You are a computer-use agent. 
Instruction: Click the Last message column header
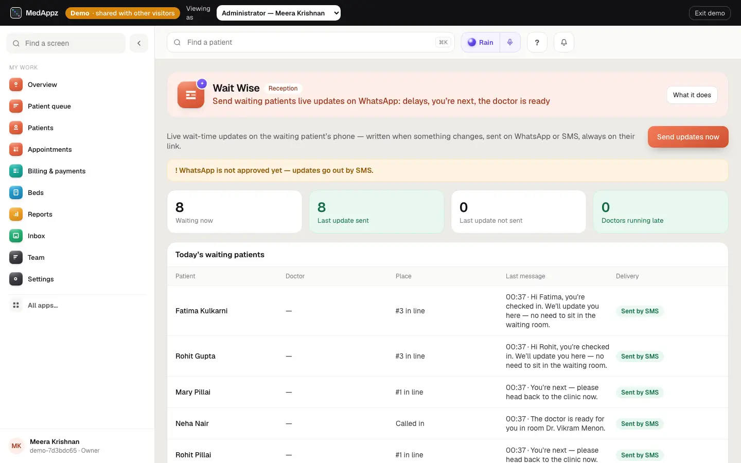[525, 276]
